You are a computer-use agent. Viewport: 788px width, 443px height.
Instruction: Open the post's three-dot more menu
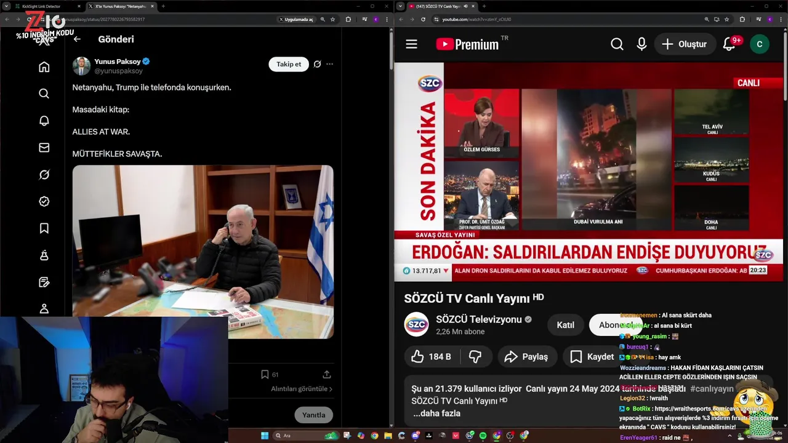pos(330,64)
